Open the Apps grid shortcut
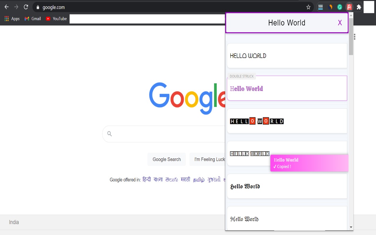The image size is (376, 235). 12,19
